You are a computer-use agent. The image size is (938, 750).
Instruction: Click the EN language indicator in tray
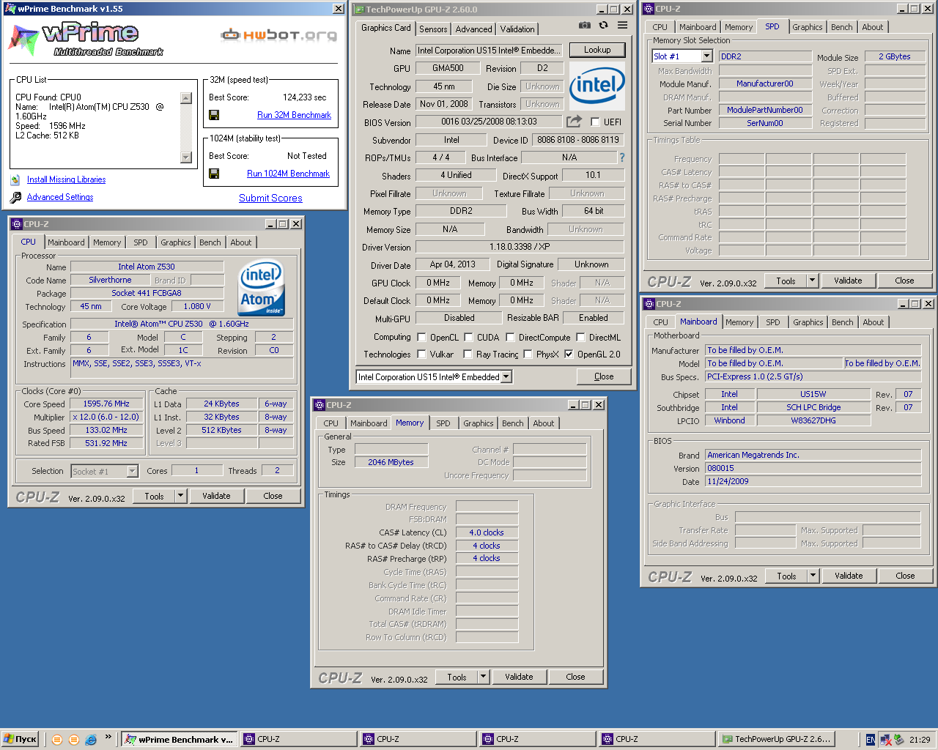(x=870, y=740)
